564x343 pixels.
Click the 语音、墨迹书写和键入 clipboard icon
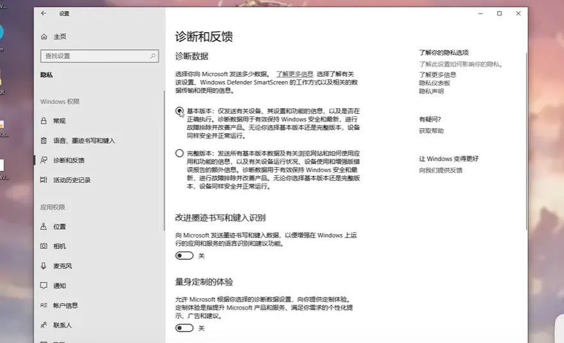tap(44, 141)
